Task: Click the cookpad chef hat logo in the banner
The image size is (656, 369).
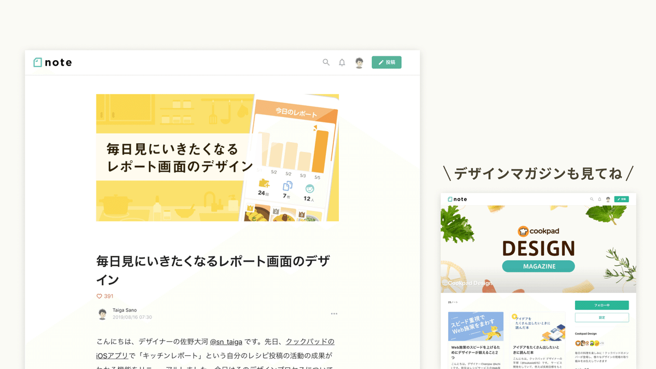Action: [x=523, y=231]
